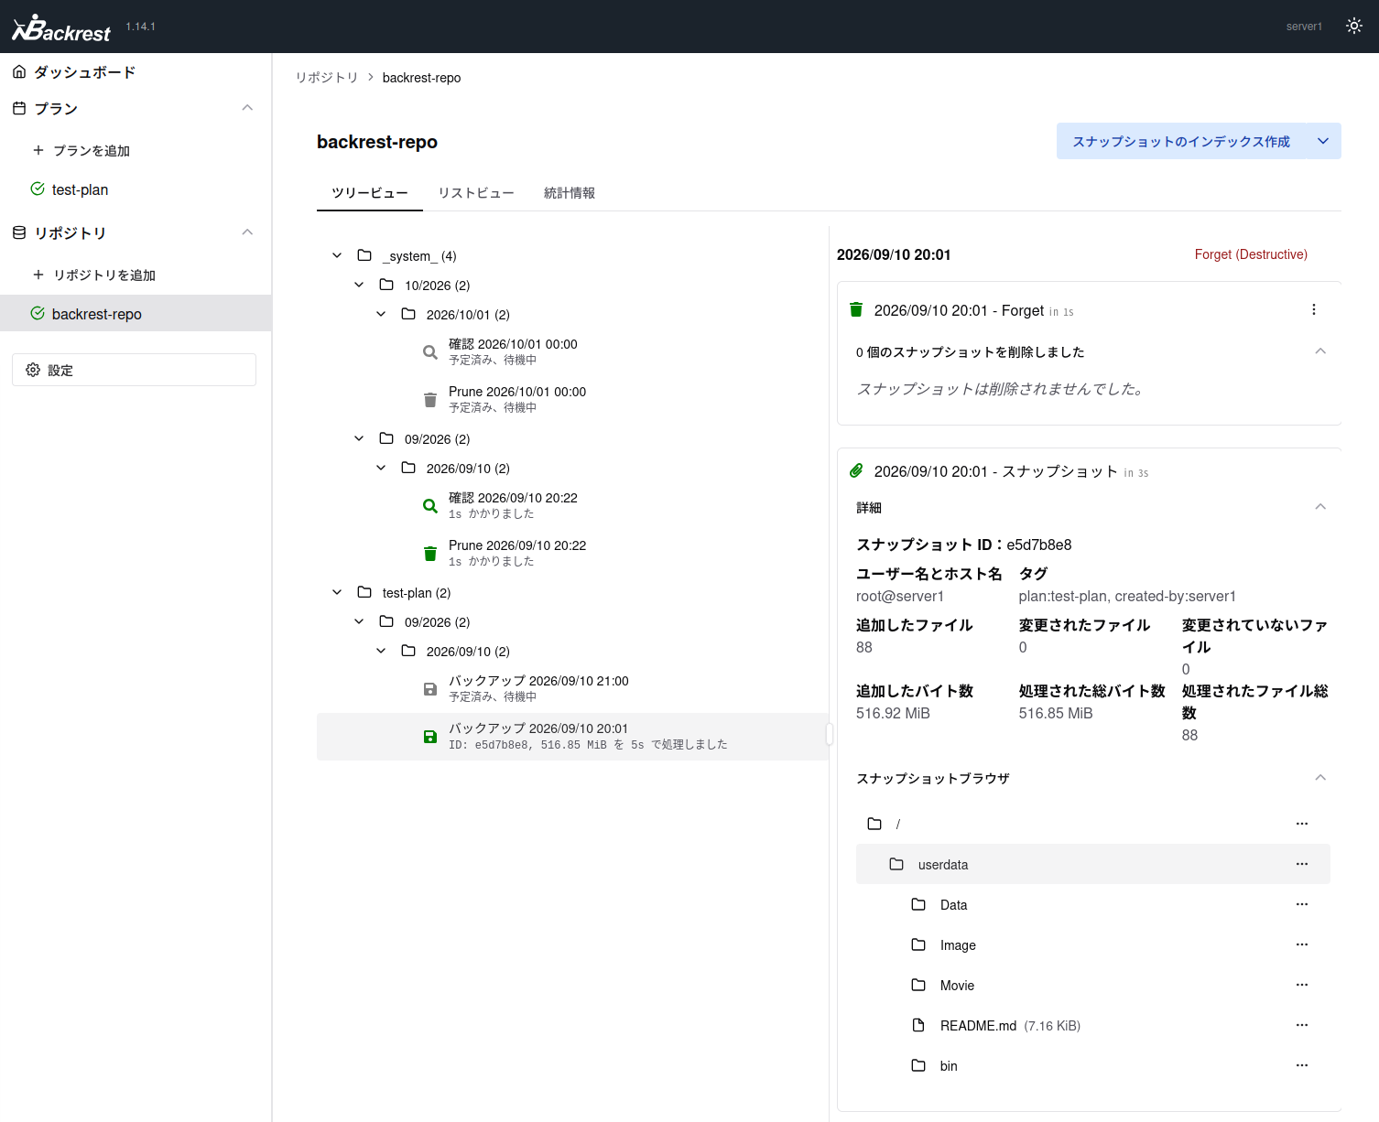Open 設定 settings in sidebar
Screen dimensions: 1379x1122
[x=134, y=370]
